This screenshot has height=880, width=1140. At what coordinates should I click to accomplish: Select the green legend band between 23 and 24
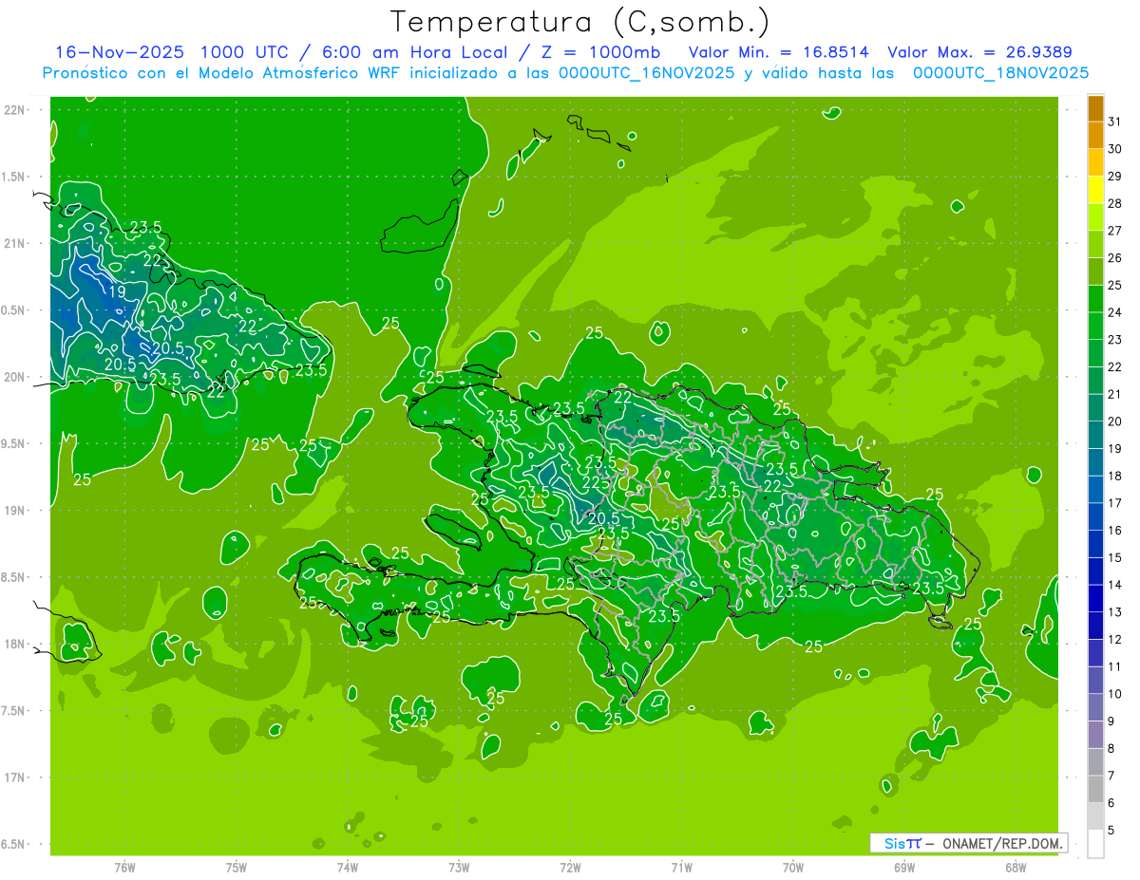pyautogui.click(x=1095, y=327)
